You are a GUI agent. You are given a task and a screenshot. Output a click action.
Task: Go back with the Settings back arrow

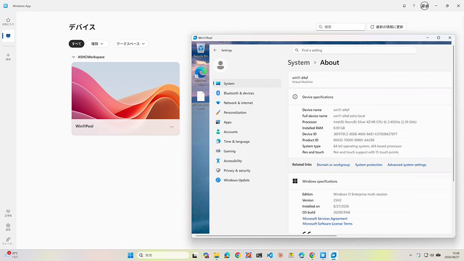point(215,50)
